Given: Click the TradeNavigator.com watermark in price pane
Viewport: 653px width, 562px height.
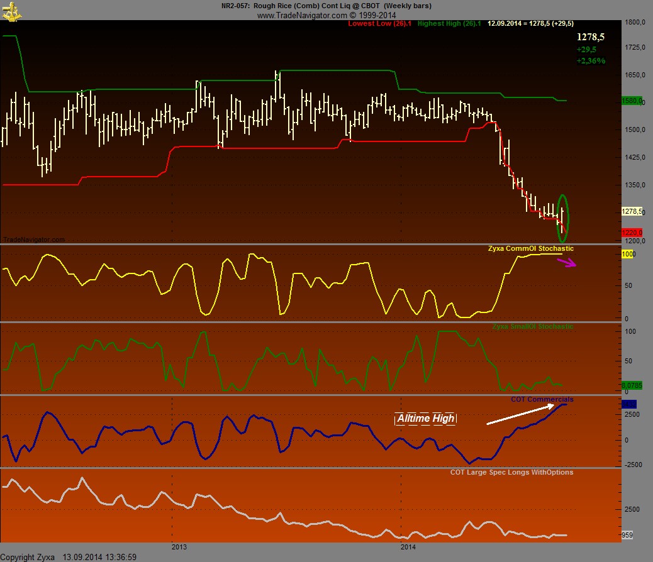Looking at the screenshot, I should 33,240.
